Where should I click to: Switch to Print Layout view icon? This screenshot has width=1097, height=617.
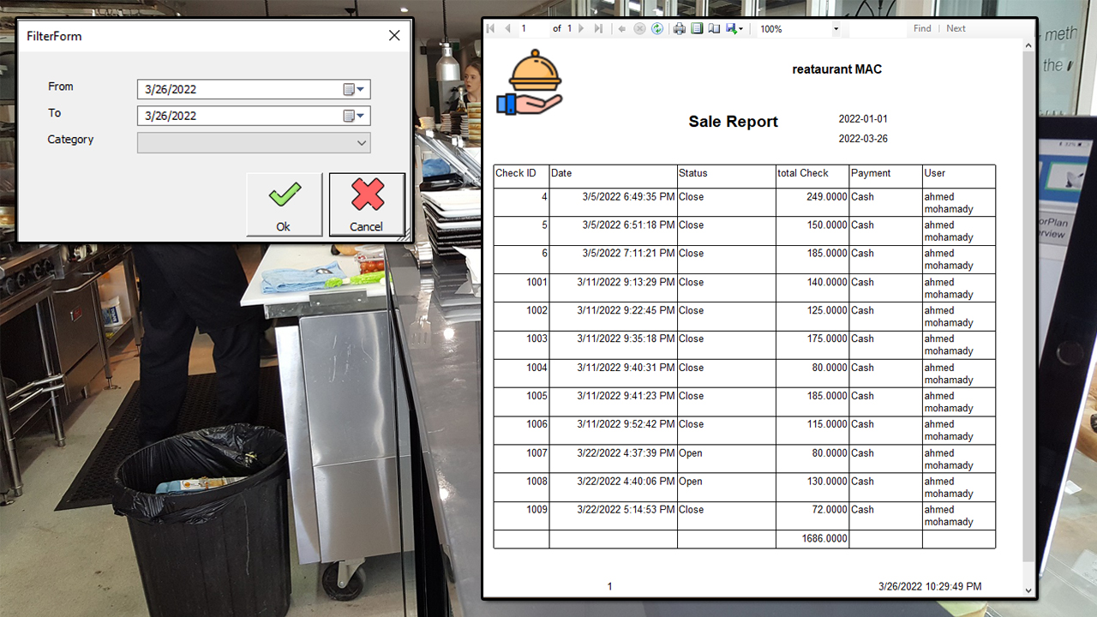point(697,28)
